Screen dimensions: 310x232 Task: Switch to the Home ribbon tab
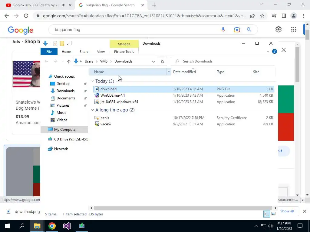pyautogui.click(x=66, y=52)
